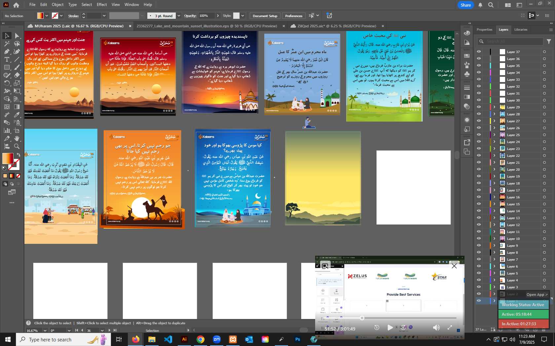Toggle visibility of Layer 16
Image resolution: width=555 pixels, height=346 pixels.
point(479,197)
